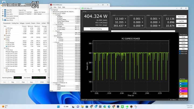This screenshot has width=194, height=109.
Task: Toggle the Stress FPU checkbox
Action: click(5, 12)
